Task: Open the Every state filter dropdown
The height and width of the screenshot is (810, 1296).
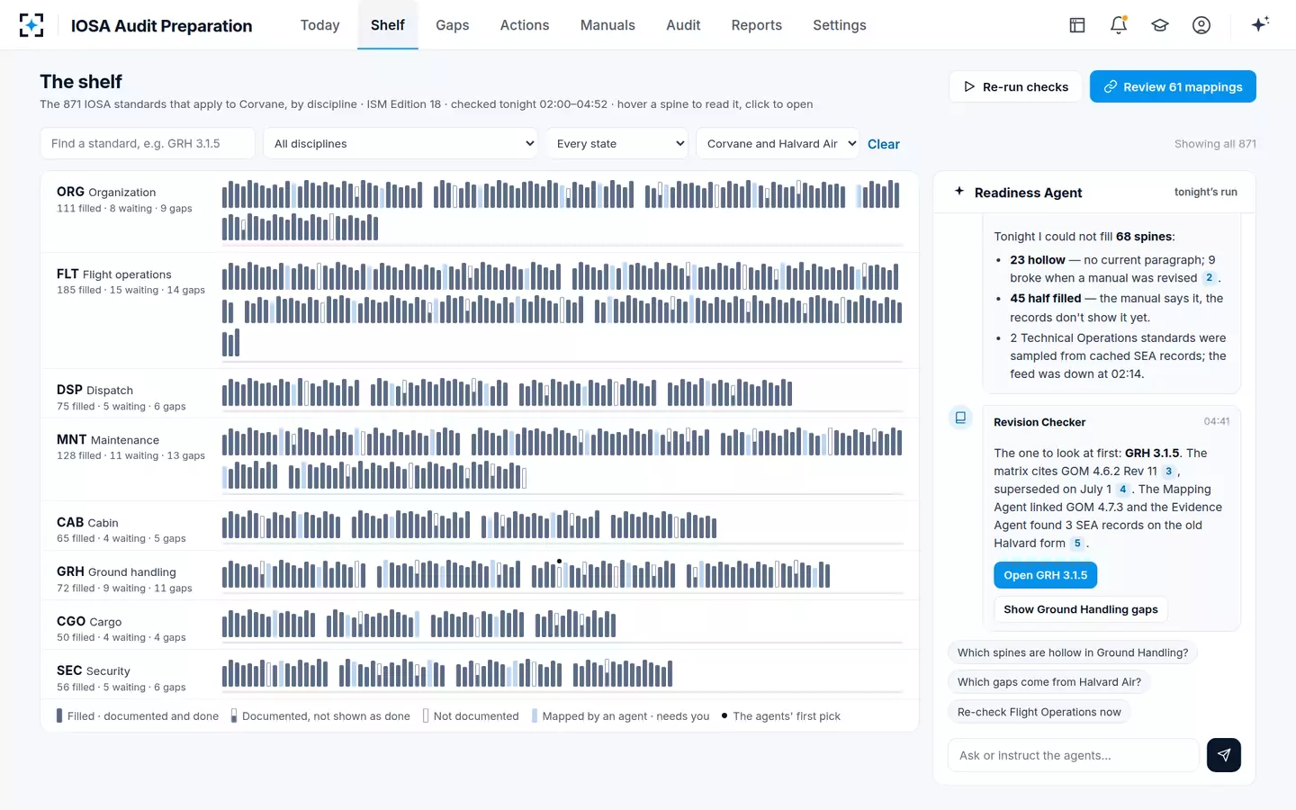Action: point(616,144)
